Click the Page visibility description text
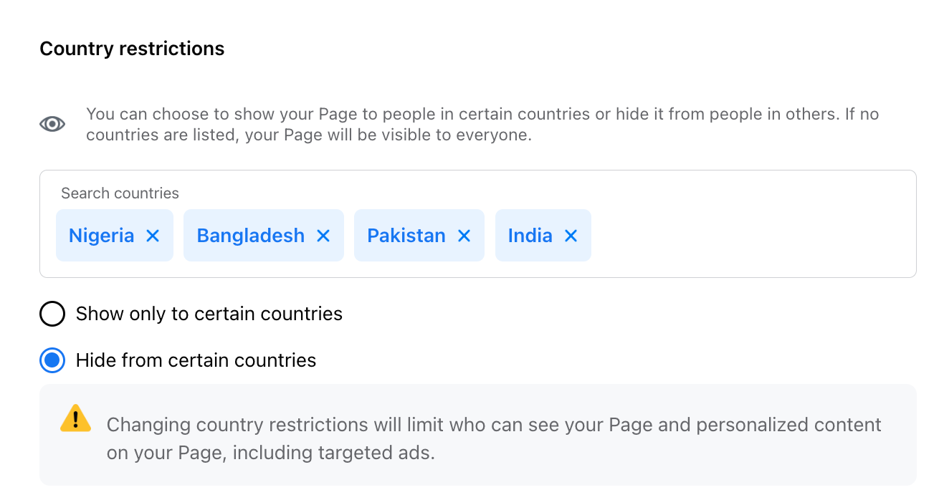This screenshot has height=500, width=939. tap(482, 125)
